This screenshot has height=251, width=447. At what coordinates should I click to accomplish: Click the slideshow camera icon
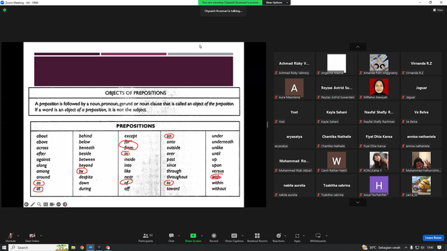pos(52,204)
